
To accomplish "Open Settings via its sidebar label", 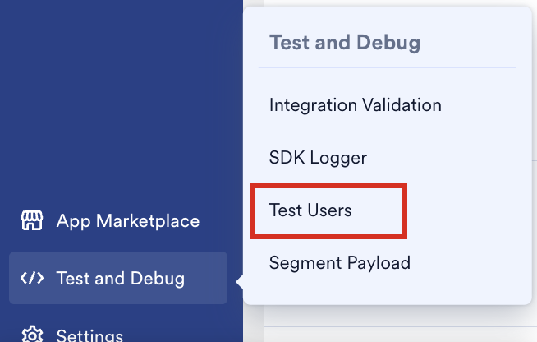I will (89, 335).
